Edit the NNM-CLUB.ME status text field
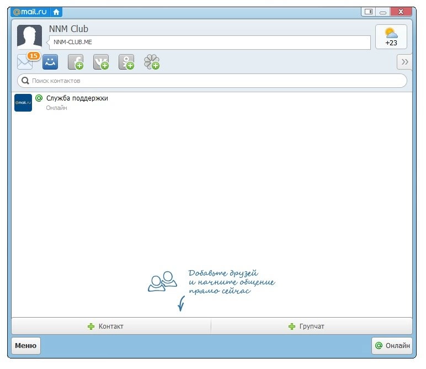This screenshot has width=426, height=369. (210, 43)
